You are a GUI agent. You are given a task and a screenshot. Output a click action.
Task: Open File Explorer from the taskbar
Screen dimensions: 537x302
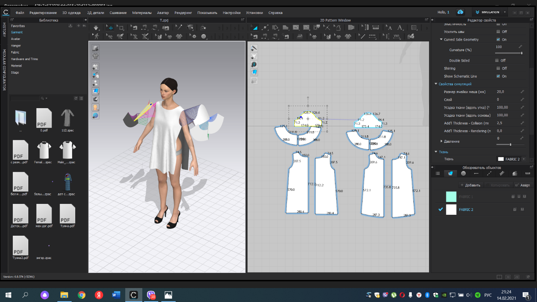(64, 295)
